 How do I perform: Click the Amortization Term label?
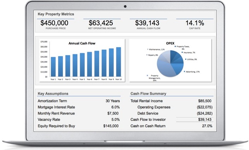[52, 101]
